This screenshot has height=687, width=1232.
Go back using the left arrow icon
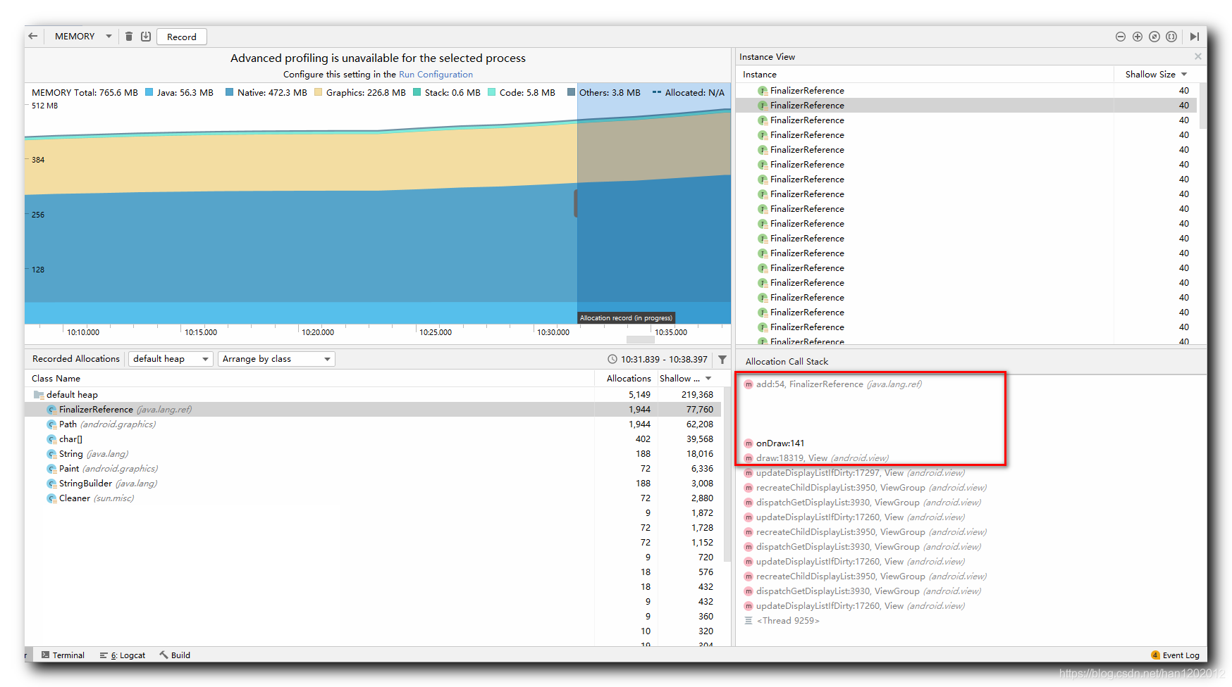(x=33, y=37)
